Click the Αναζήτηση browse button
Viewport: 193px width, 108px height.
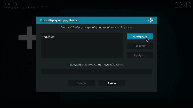(140, 37)
